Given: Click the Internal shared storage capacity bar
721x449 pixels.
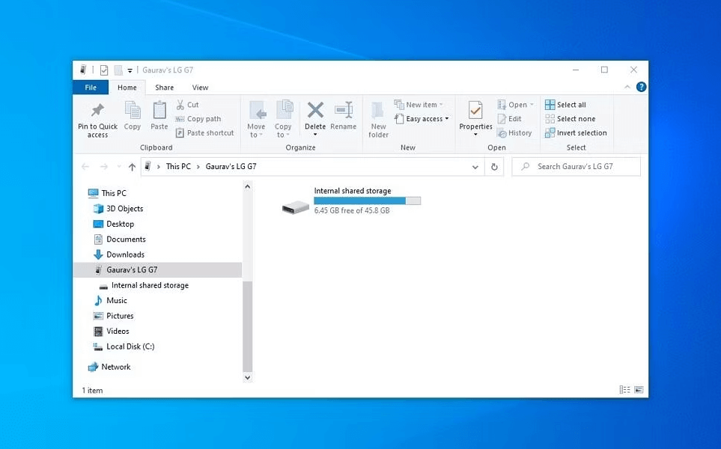Looking at the screenshot, I should 367,201.
